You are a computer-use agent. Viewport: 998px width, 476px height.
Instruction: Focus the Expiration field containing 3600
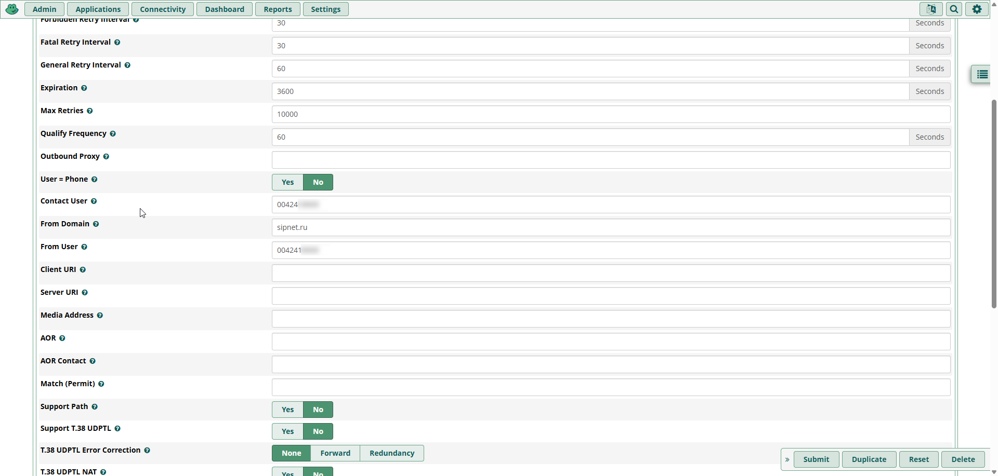(590, 91)
